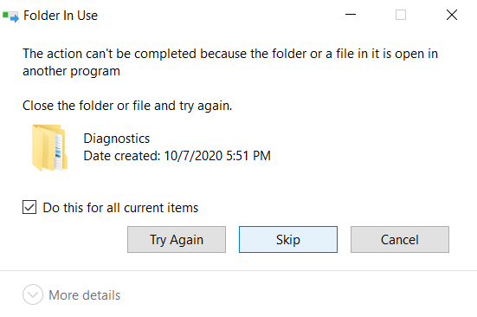Expand the More details chevron

coord(33,294)
